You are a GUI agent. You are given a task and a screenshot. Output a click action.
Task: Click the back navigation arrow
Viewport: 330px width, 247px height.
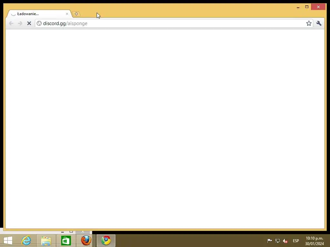point(11,23)
